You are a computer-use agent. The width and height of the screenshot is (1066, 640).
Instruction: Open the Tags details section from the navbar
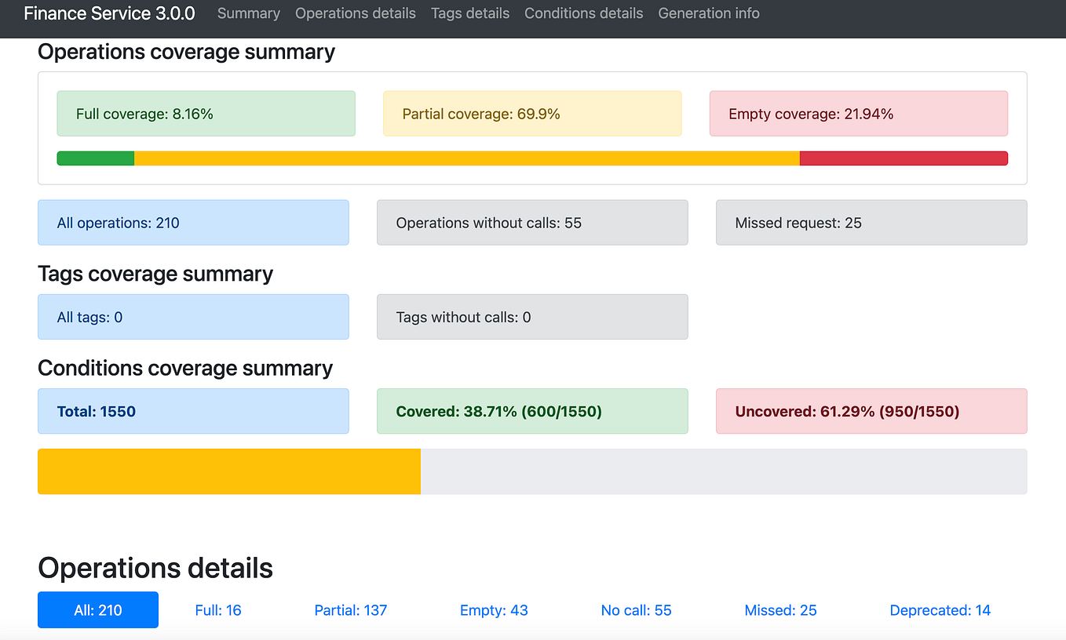[469, 13]
